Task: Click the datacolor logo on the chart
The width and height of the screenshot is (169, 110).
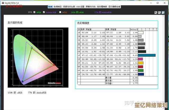Action: 54,83
